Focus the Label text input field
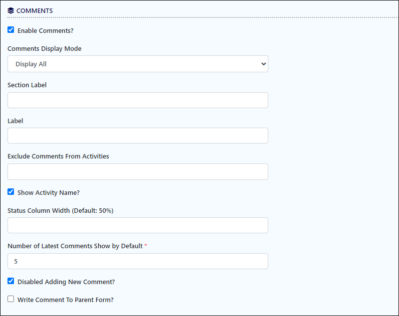The width and height of the screenshot is (399, 316). tap(138, 136)
